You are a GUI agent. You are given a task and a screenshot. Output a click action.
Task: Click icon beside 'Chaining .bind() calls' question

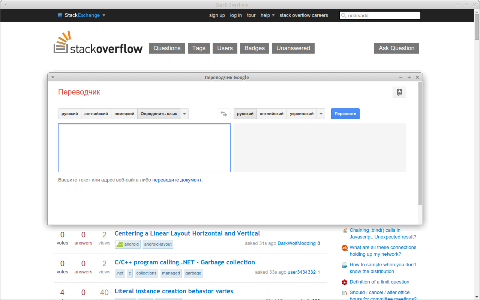(345, 231)
